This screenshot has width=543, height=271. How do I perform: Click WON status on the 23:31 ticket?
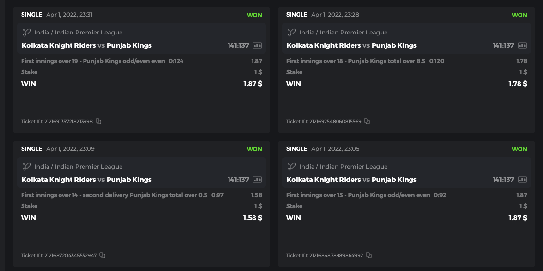click(x=254, y=15)
